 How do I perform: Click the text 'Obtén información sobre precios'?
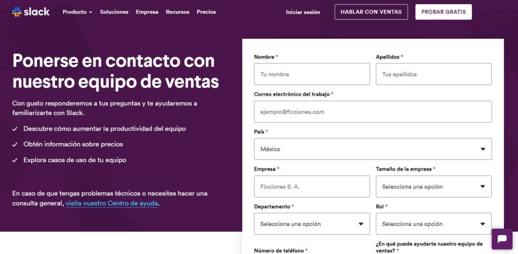pyautogui.click(x=73, y=144)
